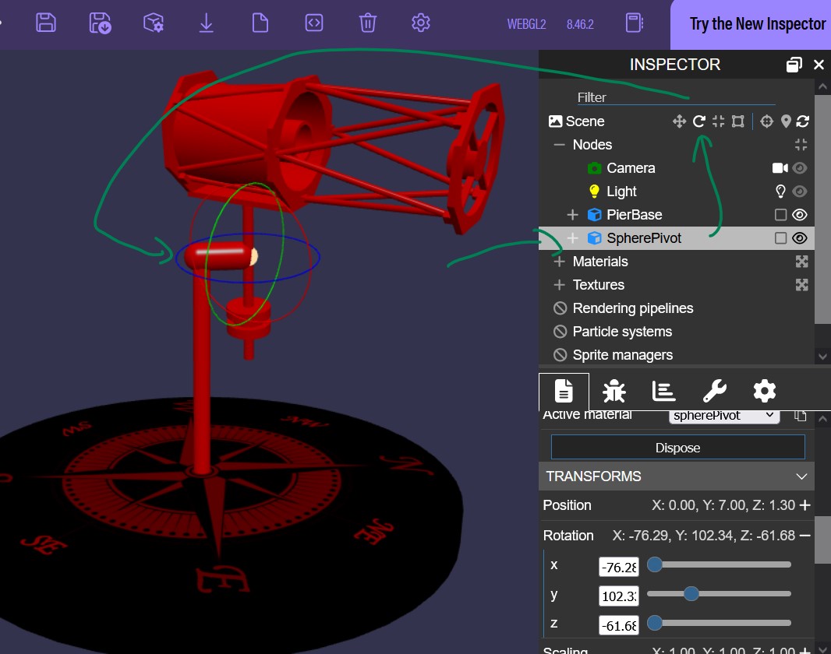Enable the bounding box gizmo mode
Screen dimensions: 831x654
tap(737, 121)
